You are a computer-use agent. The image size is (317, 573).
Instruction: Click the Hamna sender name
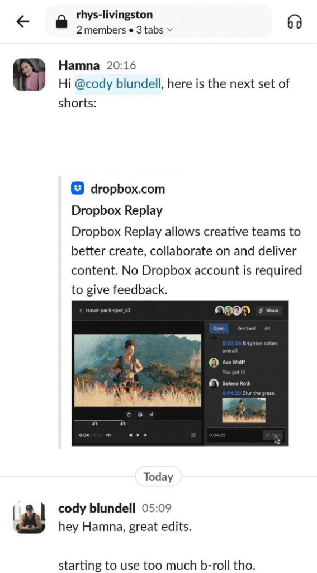79,66
